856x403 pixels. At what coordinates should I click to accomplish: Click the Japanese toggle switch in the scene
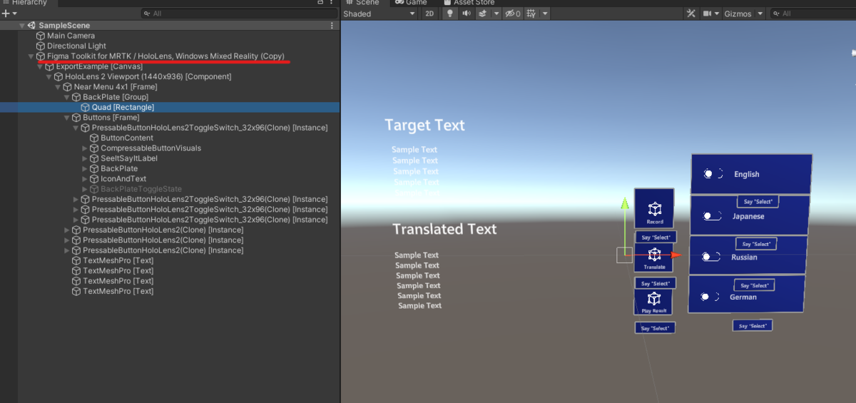tap(711, 216)
